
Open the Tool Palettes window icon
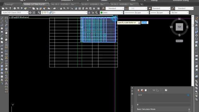coord(83,8)
